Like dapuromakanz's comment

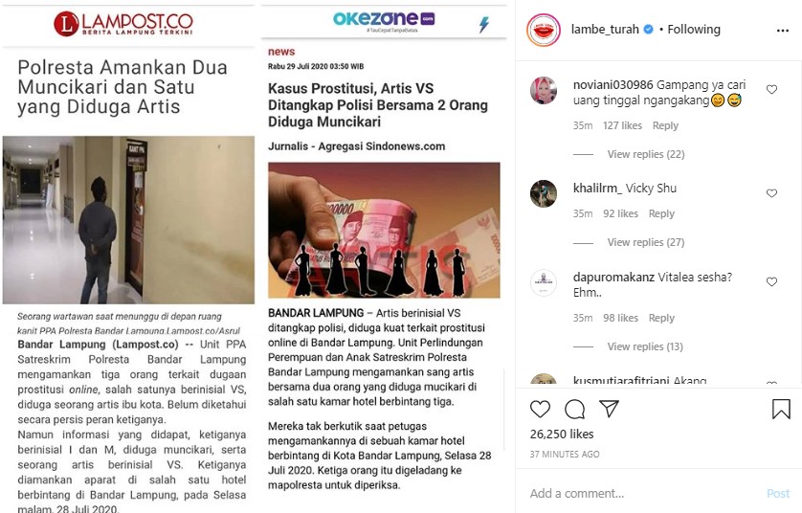771,281
